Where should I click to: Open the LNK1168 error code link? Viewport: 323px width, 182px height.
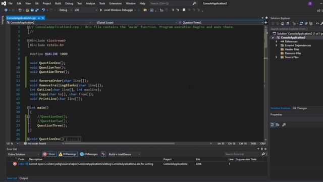click(23, 164)
